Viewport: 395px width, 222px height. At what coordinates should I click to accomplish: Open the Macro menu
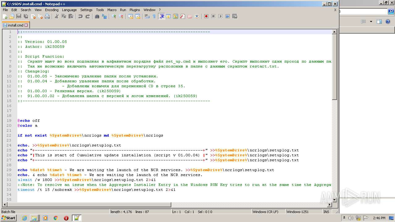(112, 10)
